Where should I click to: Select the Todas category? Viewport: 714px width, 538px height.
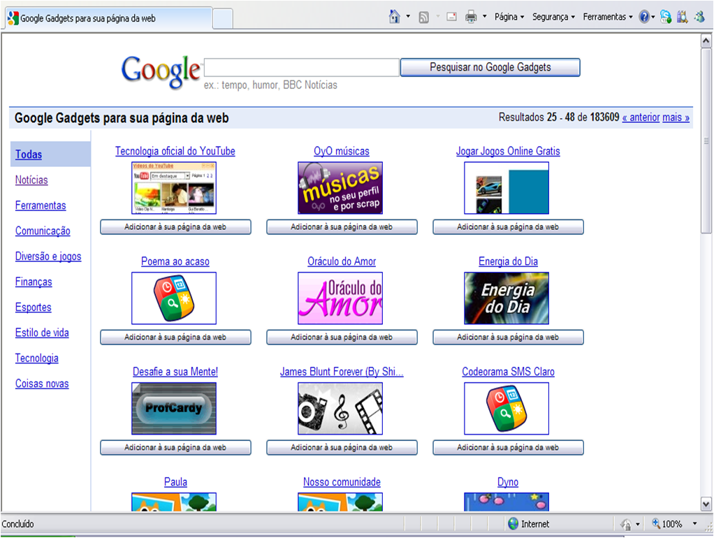point(29,154)
